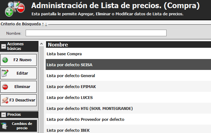Toggle Criterio de Búsqueda sort arrows

[44, 24]
